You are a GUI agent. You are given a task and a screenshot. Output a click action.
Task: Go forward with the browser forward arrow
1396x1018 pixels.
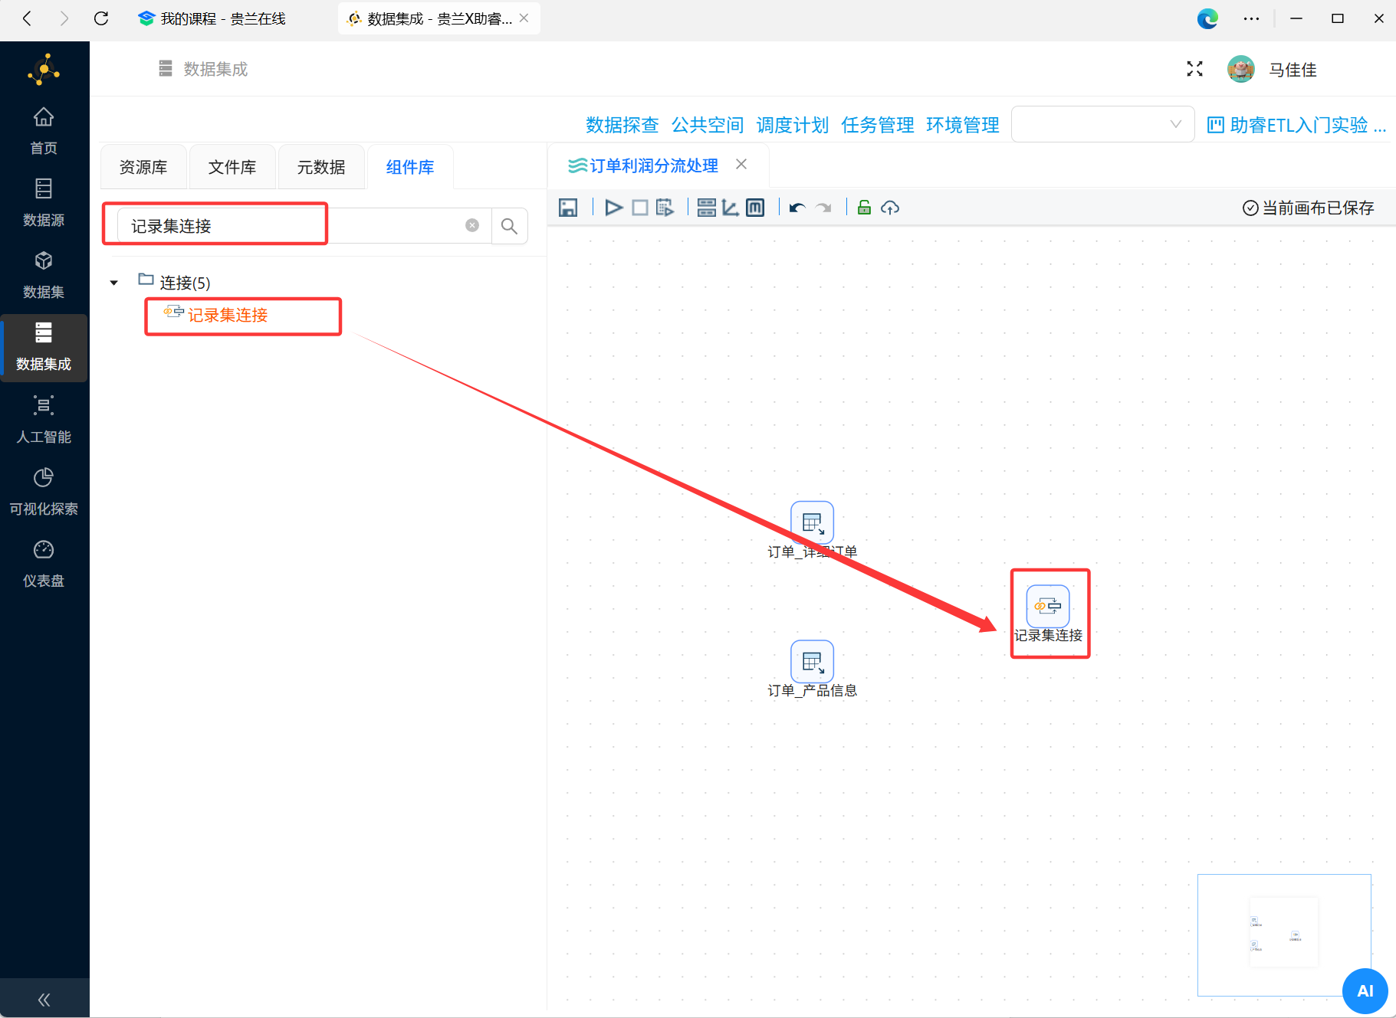(x=64, y=18)
